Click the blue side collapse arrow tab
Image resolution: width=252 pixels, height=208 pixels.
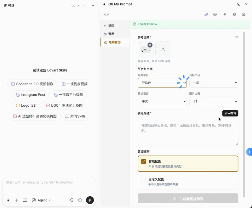(x=249, y=152)
